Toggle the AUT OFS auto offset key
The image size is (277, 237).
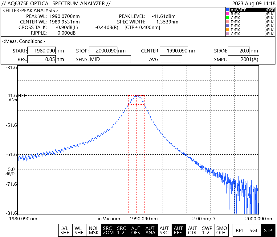136,230
